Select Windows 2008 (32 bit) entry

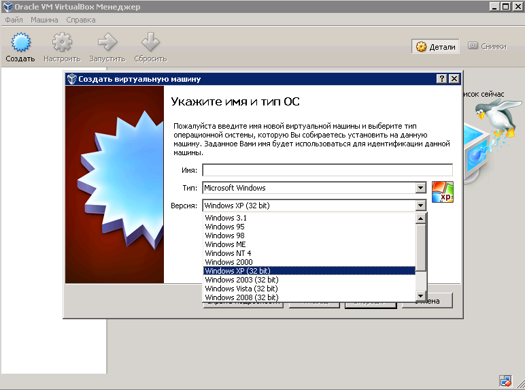[x=309, y=297]
